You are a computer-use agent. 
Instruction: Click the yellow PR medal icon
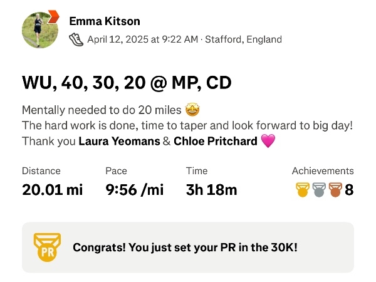tap(47, 248)
